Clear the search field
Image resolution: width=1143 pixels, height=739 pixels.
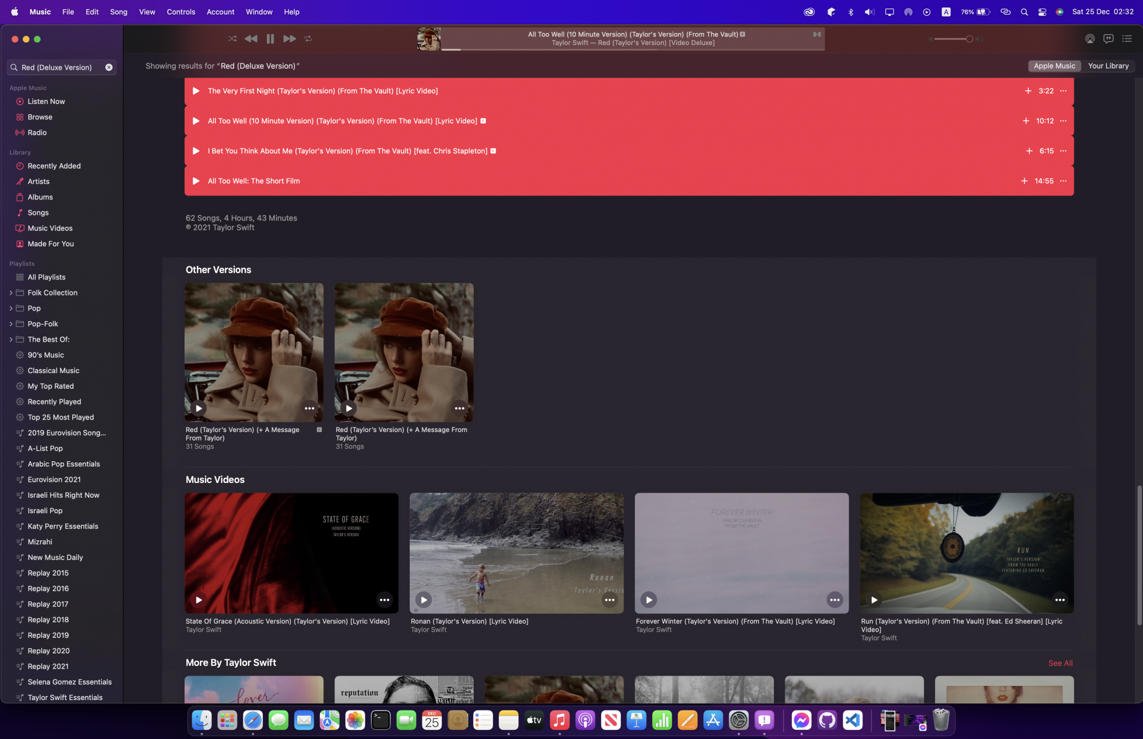point(109,67)
